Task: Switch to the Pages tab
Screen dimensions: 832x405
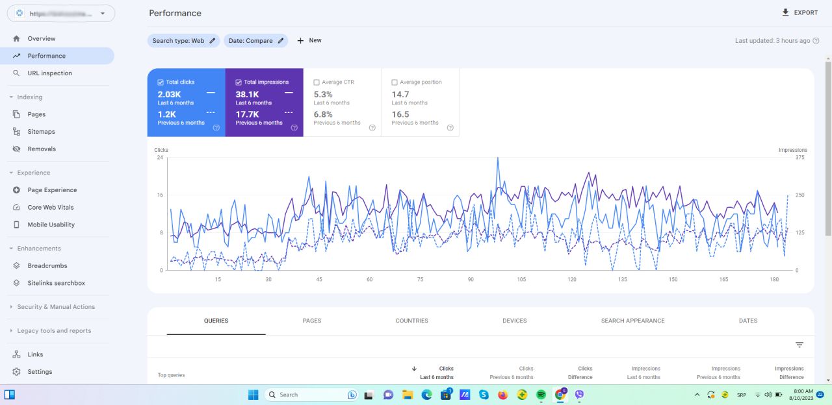Action: click(312, 321)
